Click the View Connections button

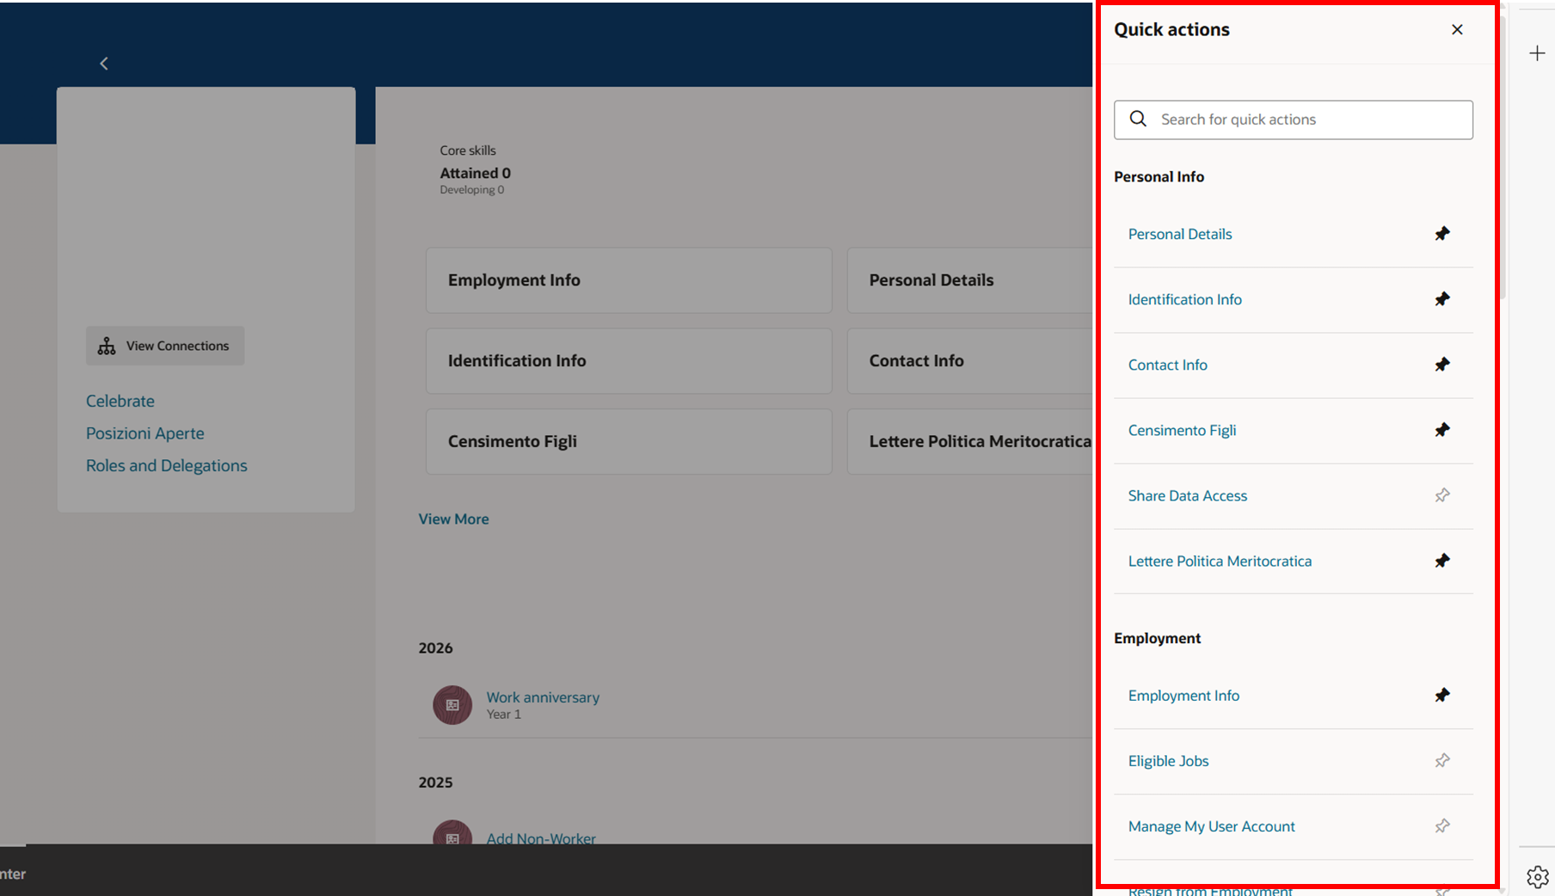(165, 346)
